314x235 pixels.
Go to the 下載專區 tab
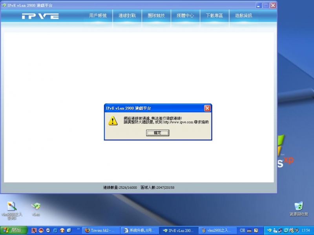pos(214,16)
